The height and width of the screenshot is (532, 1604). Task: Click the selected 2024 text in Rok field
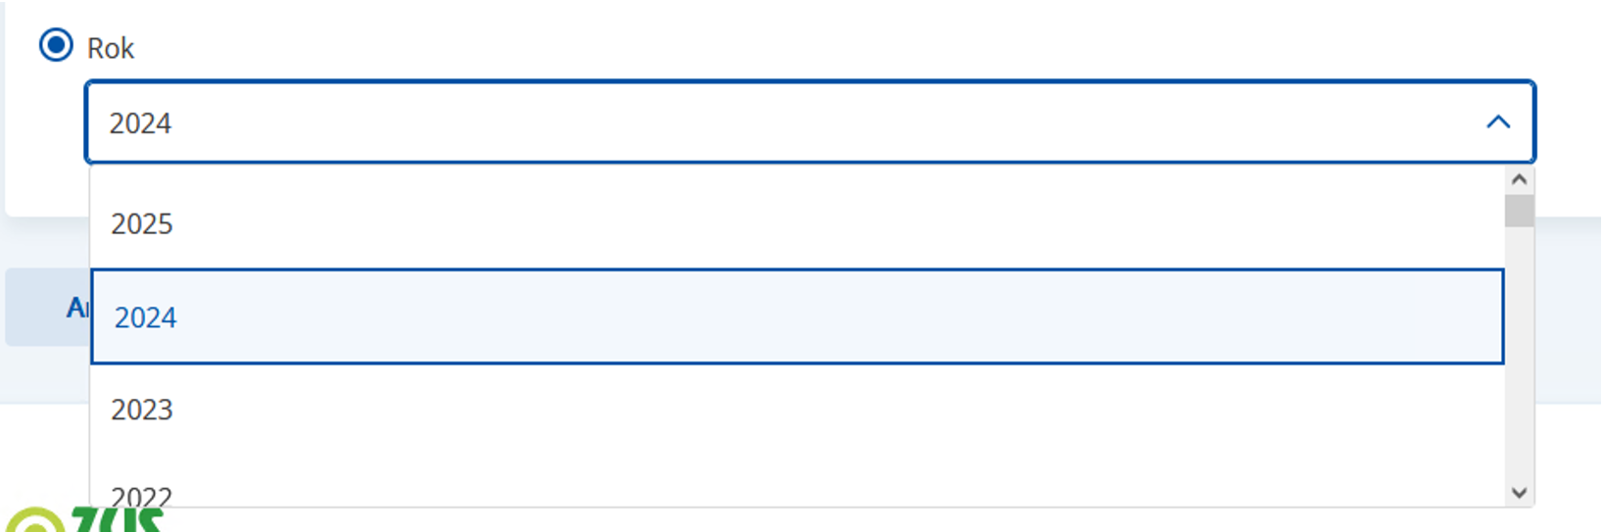(140, 123)
